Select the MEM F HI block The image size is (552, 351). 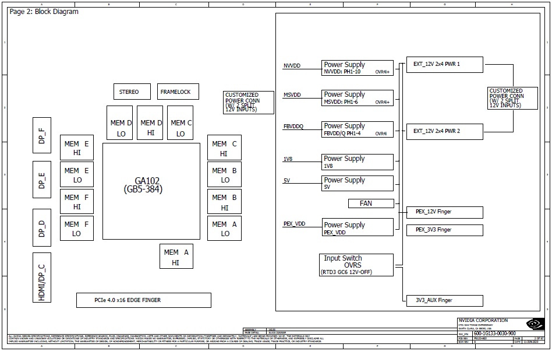[77, 201]
